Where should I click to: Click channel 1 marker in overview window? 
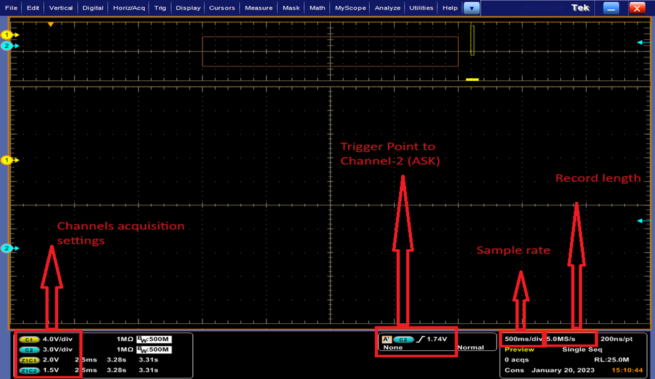8,34
